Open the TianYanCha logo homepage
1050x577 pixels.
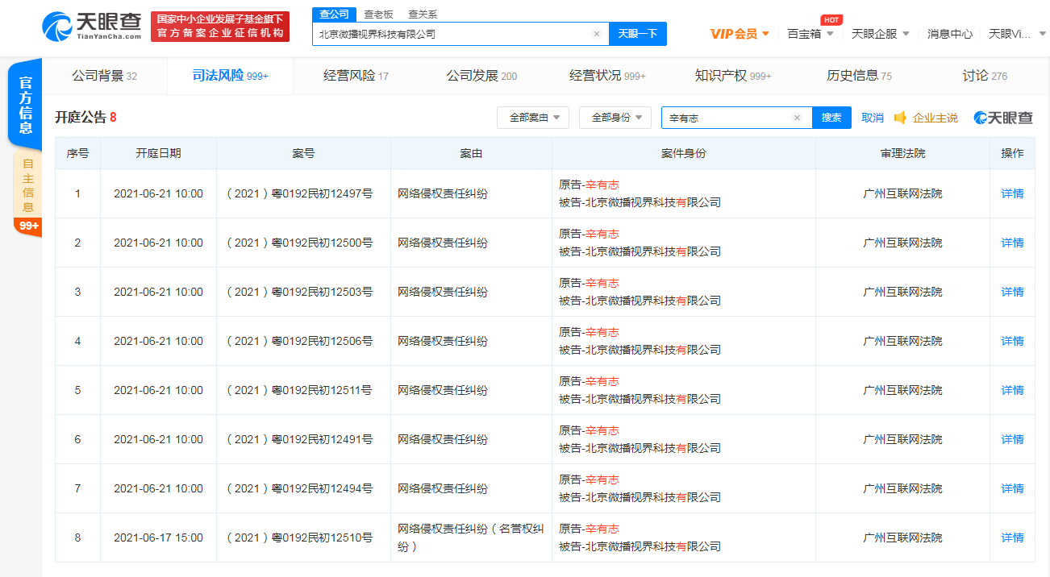click(91, 26)
